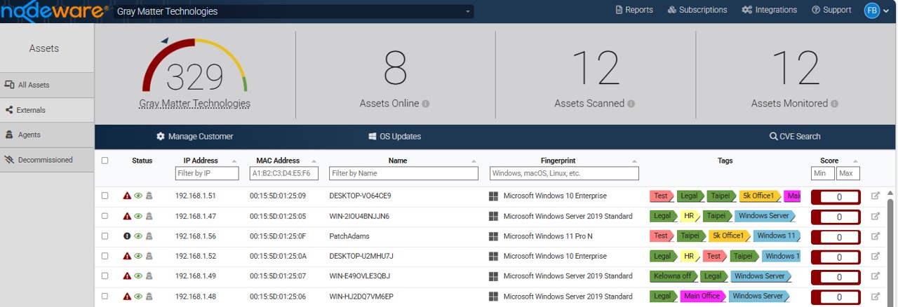Click Windows logo icon for DESKTOP-VO64CE9
The image size is (898, 307).
pos(494,196)
